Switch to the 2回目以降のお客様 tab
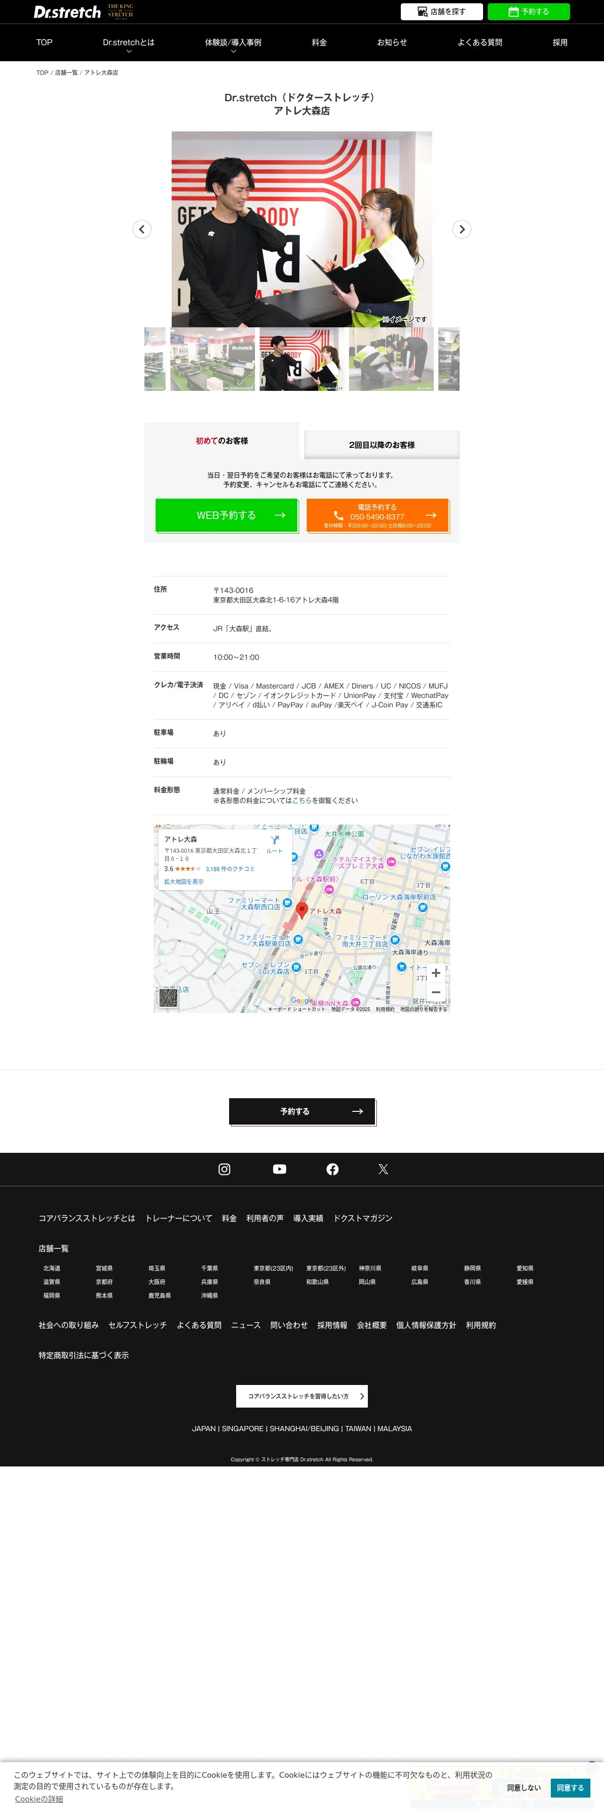Screen dimensions: 604x1814 pyautogui.click(x=382, y=445)
